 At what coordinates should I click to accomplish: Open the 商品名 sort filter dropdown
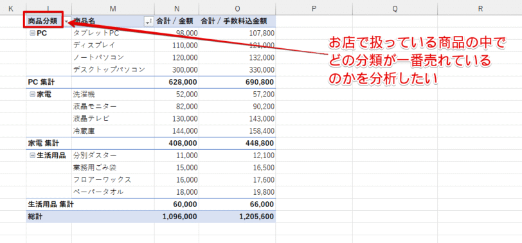[148, 22]
